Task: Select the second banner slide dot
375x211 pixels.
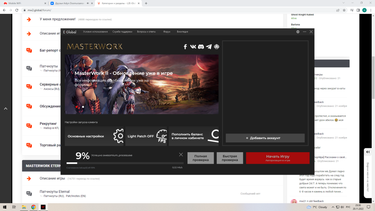Action: [x=83, y=107]
